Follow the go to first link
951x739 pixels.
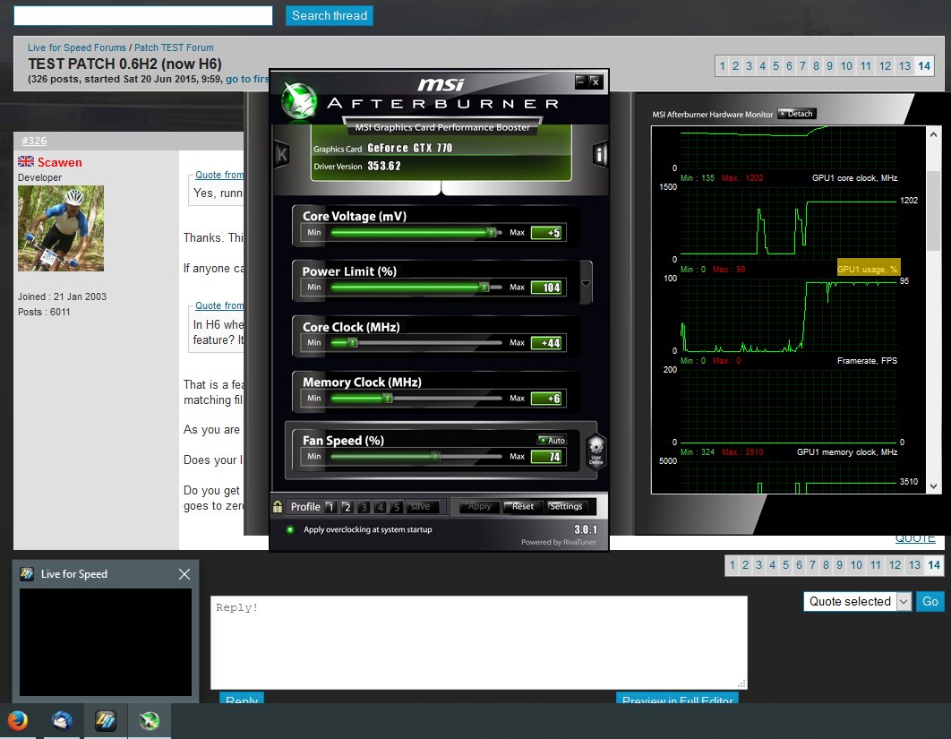click(247, 79)
